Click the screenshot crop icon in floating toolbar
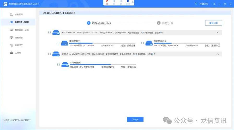234x130 pixels. [121, 2]
